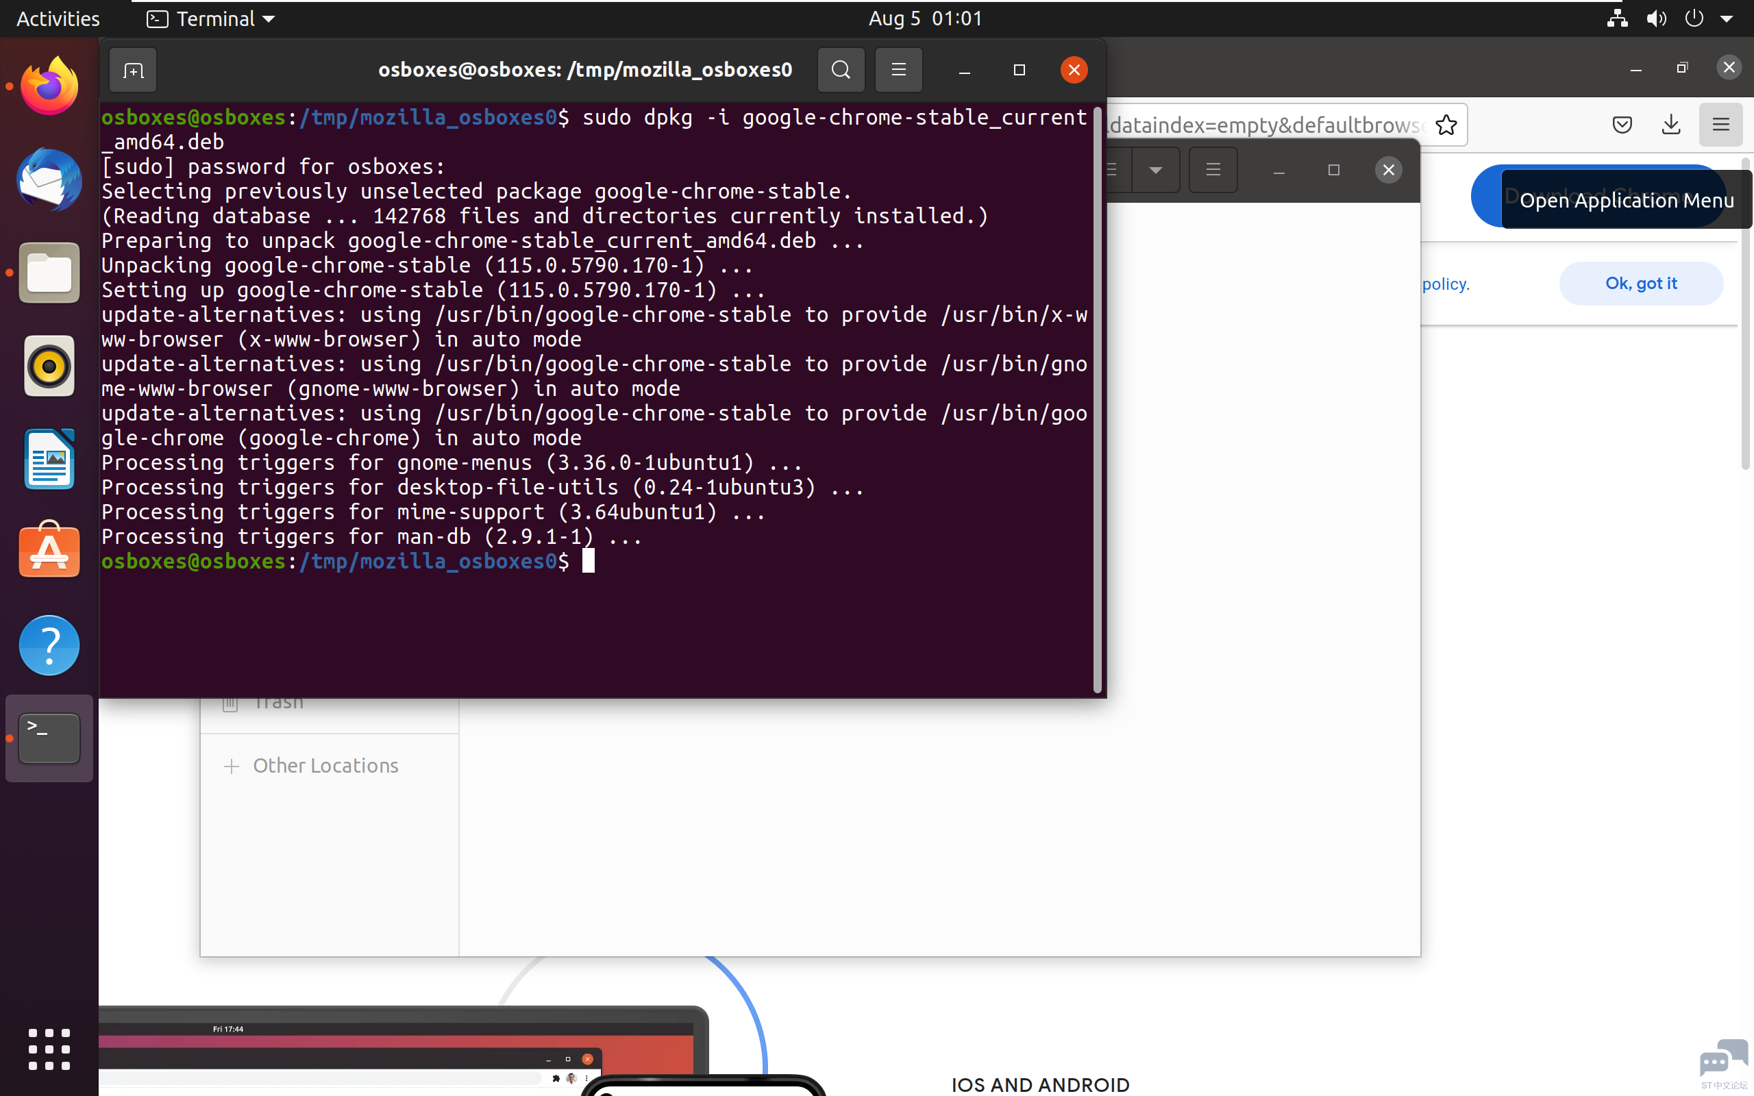This screenshot has width=1754, height=1096.
Task: Minimize the Files window
Action: 1279,171
